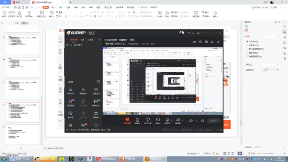Select slide 13 thumbnail

(22, 134)
